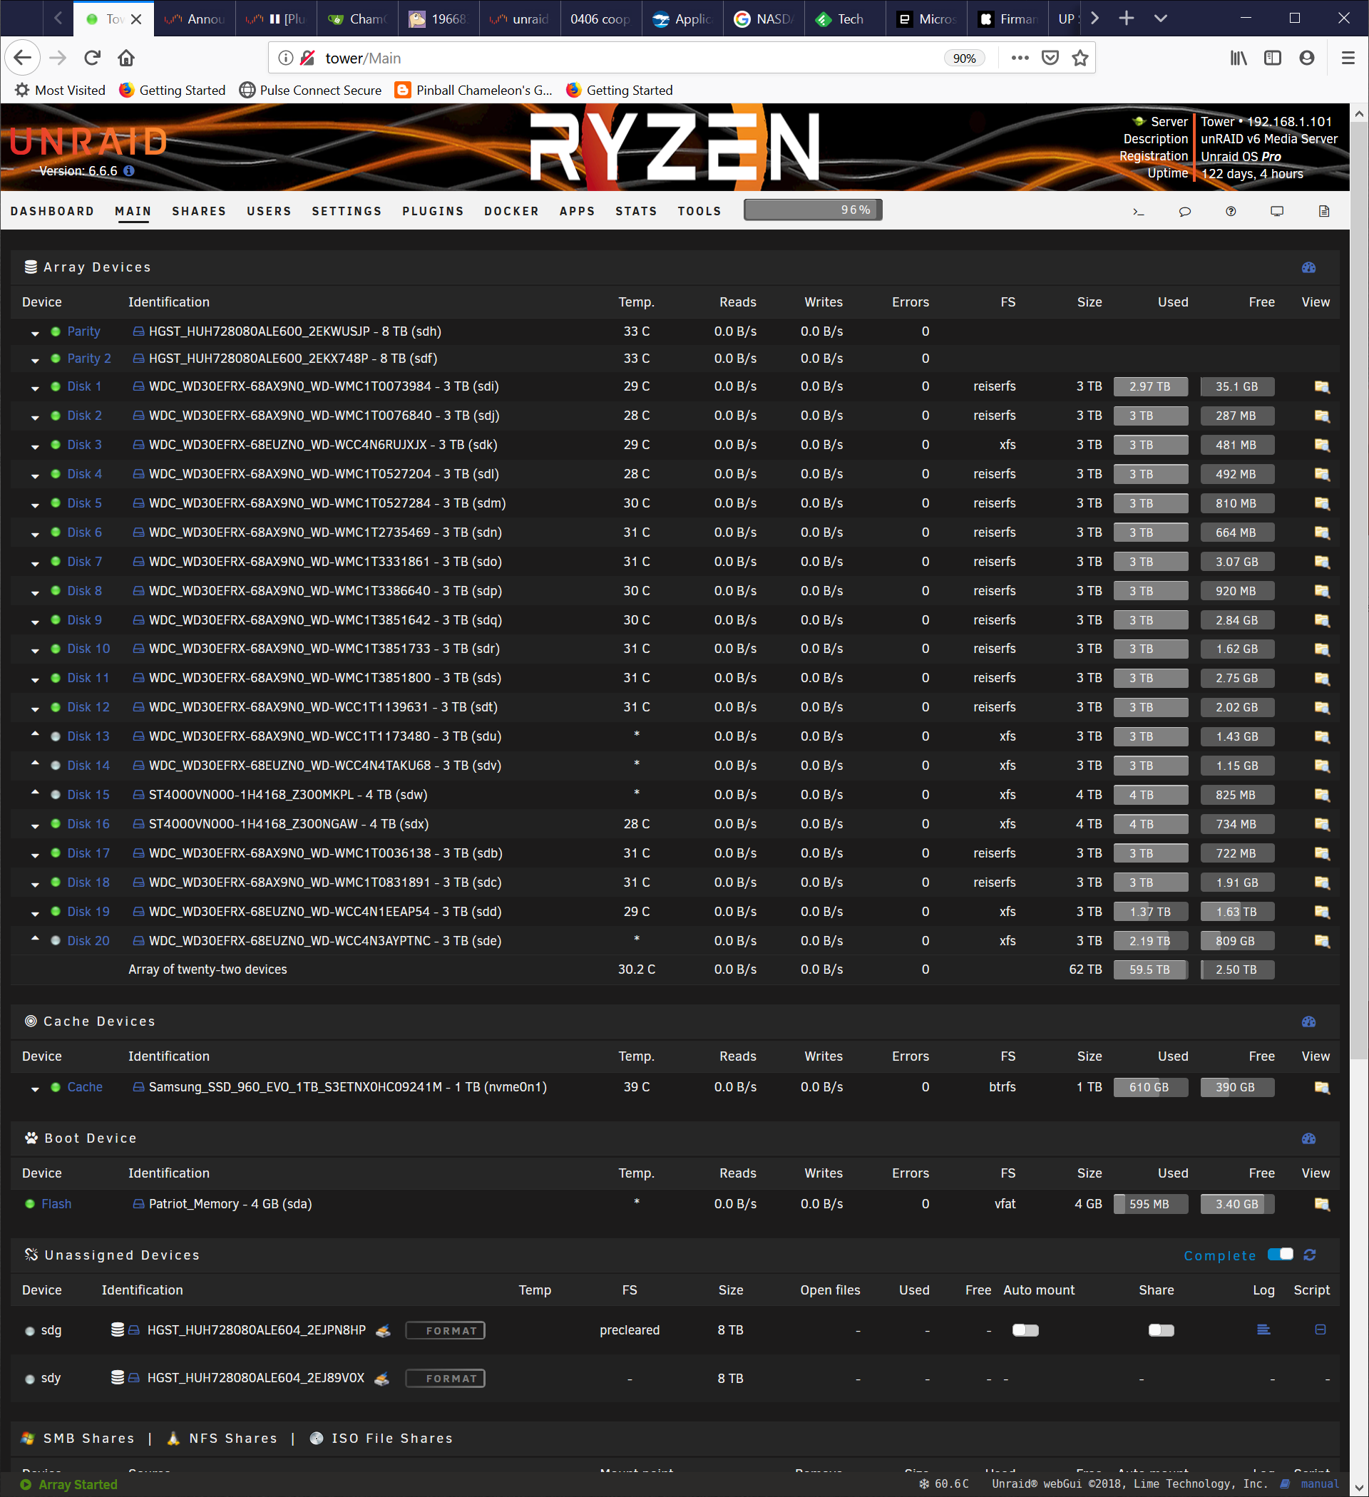This screenshot has width=1369, height=1497.
Task: Toggle Share switch for sdg
Action: [x=1161, y=1330]
